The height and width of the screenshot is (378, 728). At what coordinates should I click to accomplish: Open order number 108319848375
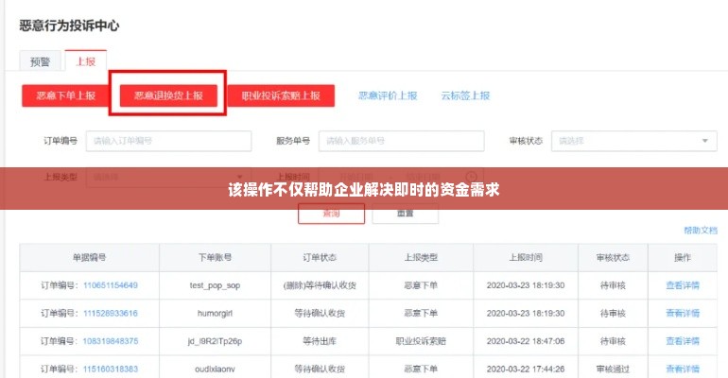111,341
